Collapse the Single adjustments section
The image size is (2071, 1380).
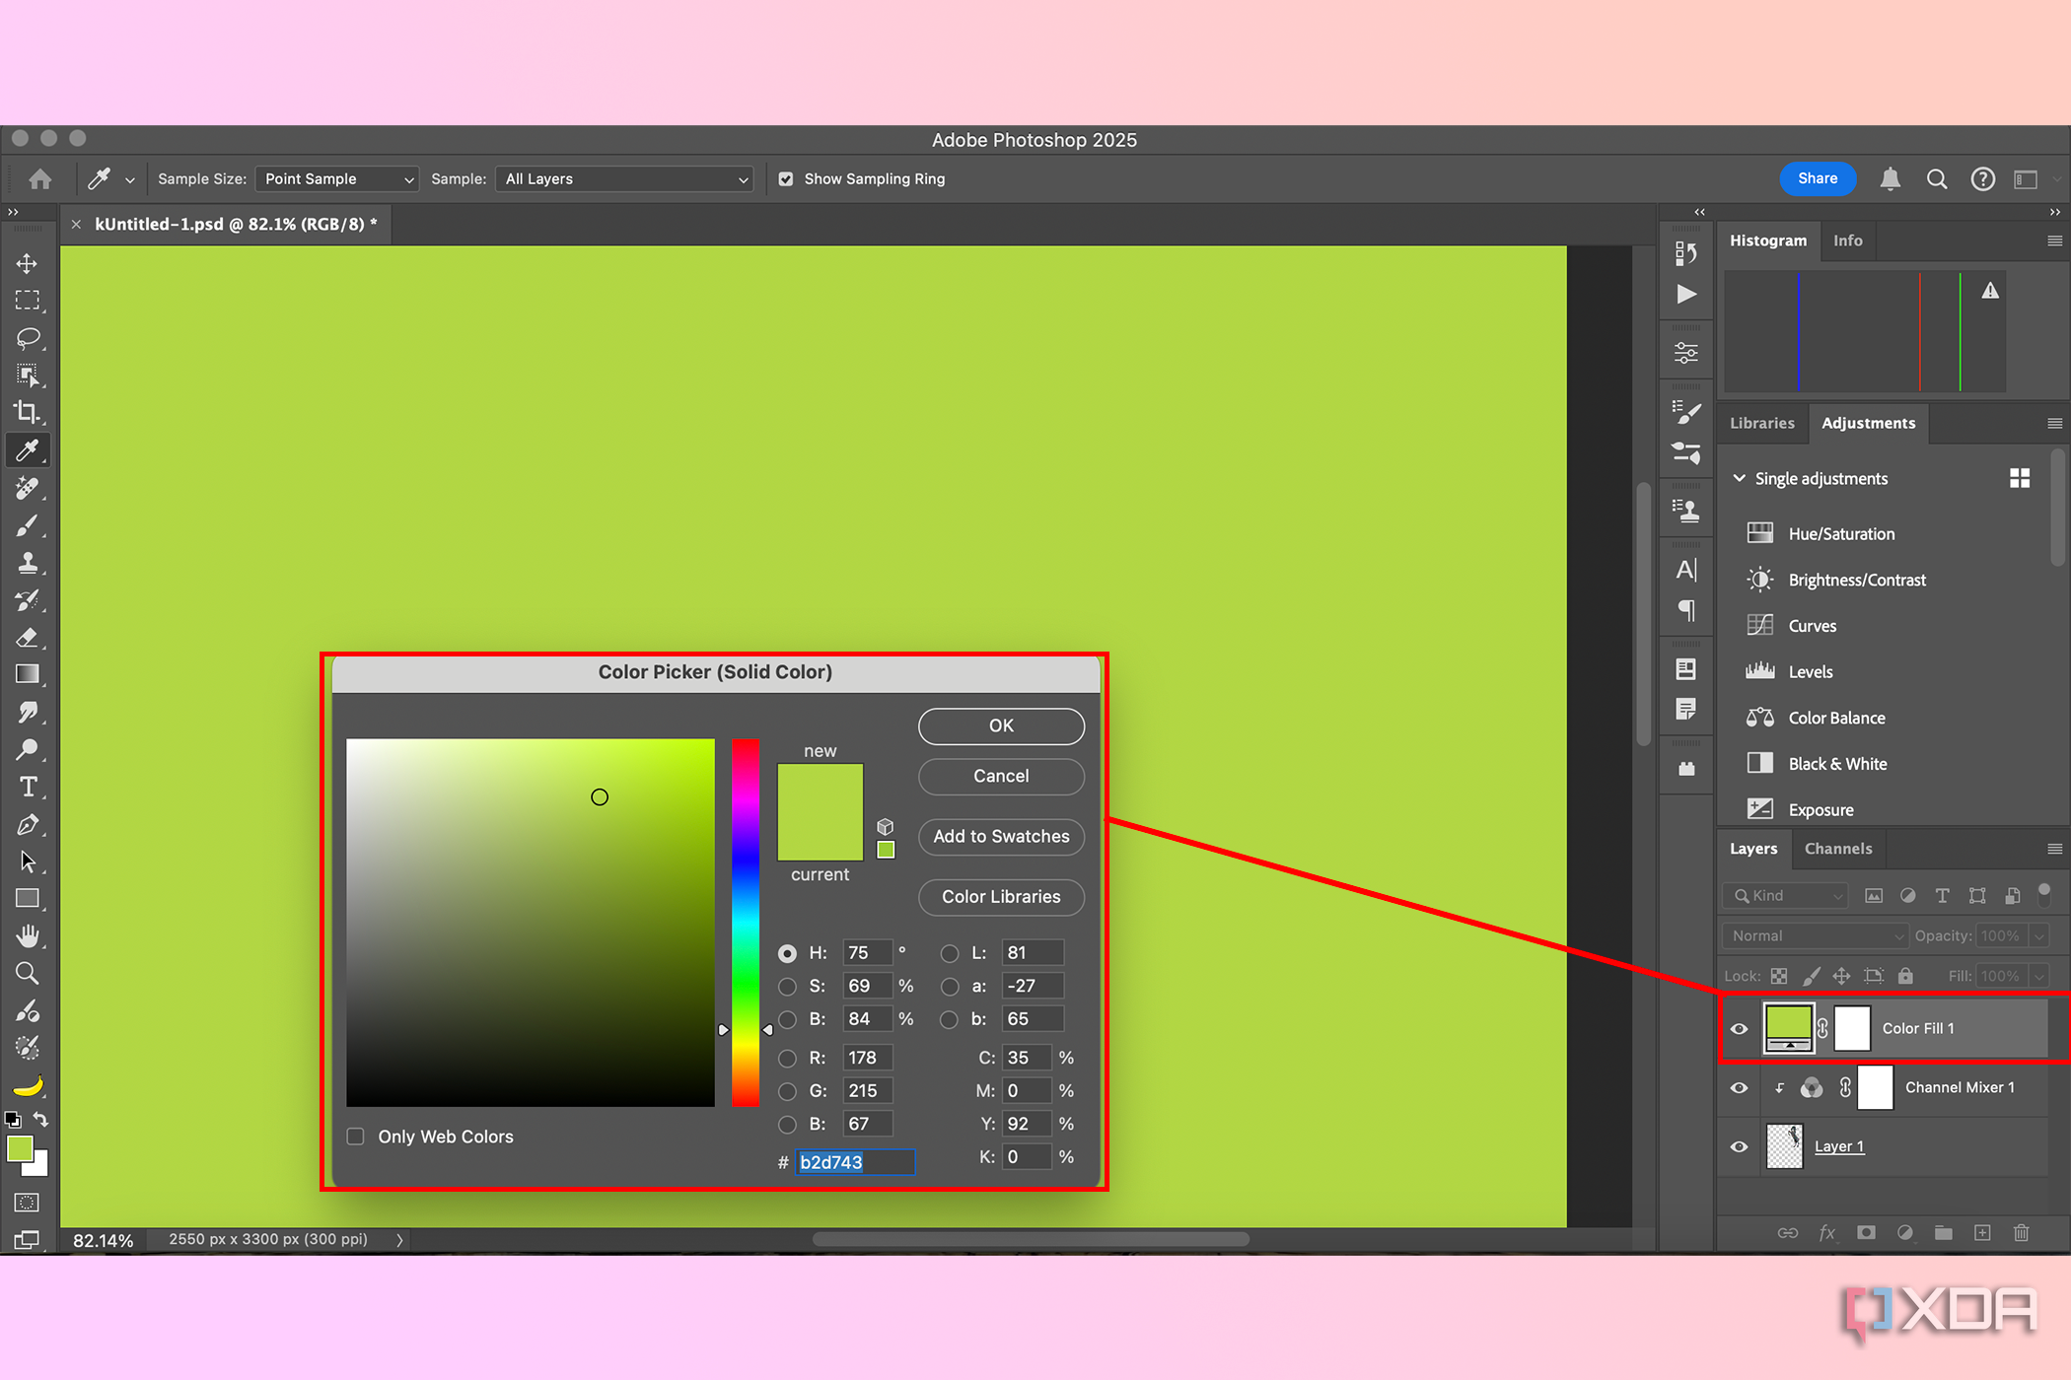point(1739,478)
